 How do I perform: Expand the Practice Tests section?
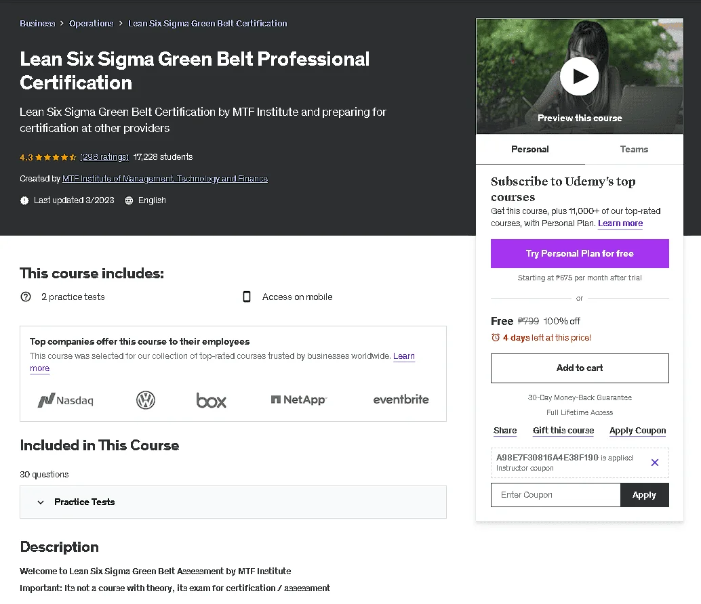233,502
